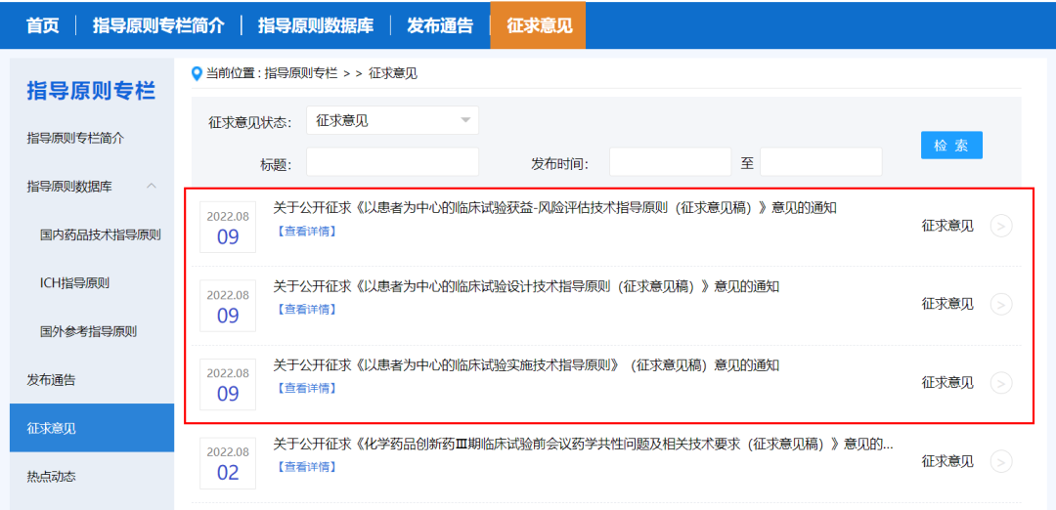Select 国内药品技术指导原则 in the sidebar
The height and width of the screenshot is (510, 1056).
click(101, 235)
